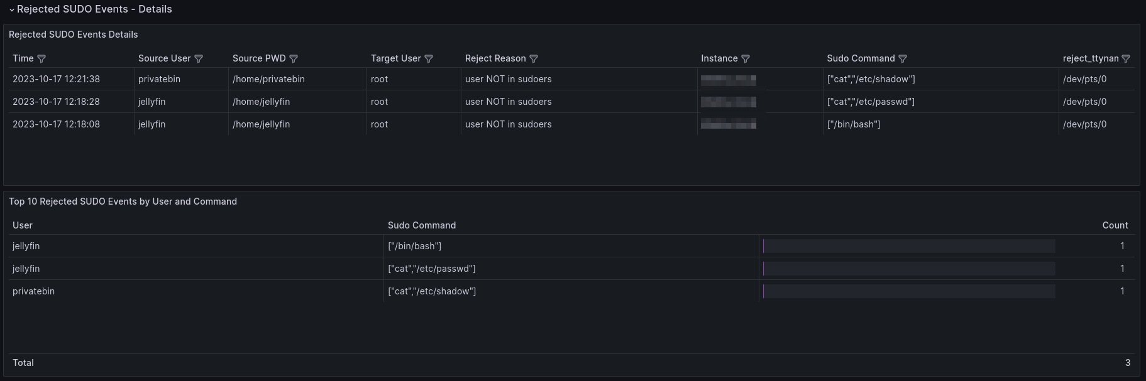
Task: Select the 12:18:08 timestamp cell
Action: click(57, 124)
